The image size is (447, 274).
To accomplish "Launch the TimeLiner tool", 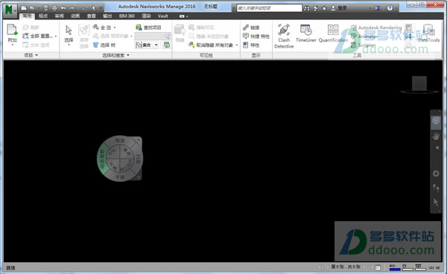I will 306,34.
